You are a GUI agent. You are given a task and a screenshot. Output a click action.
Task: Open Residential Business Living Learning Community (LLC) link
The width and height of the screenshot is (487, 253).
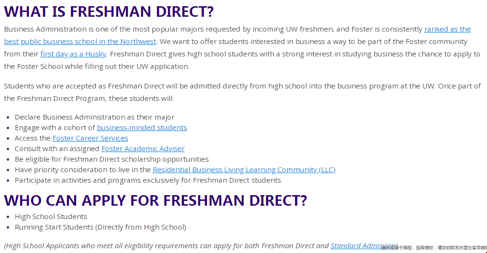[244, 170]
